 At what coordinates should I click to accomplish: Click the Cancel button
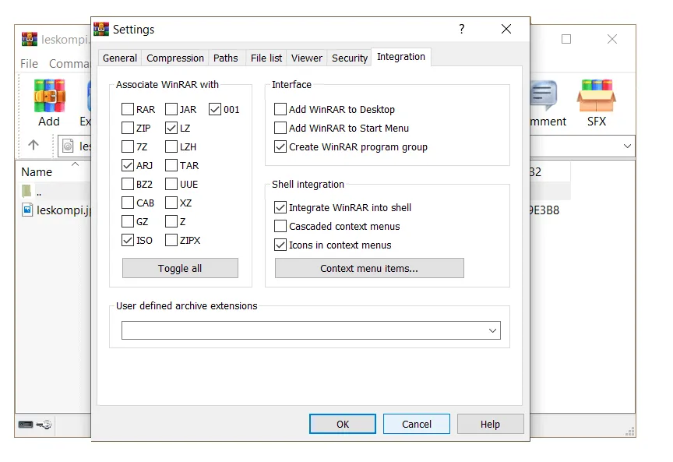(x=416, y=424)
